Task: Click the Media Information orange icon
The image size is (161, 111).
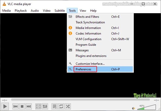Action: tap(70, 28)
